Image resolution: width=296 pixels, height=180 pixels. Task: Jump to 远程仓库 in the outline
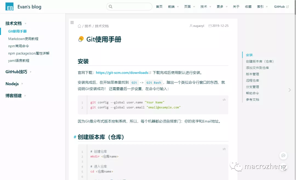252,81
